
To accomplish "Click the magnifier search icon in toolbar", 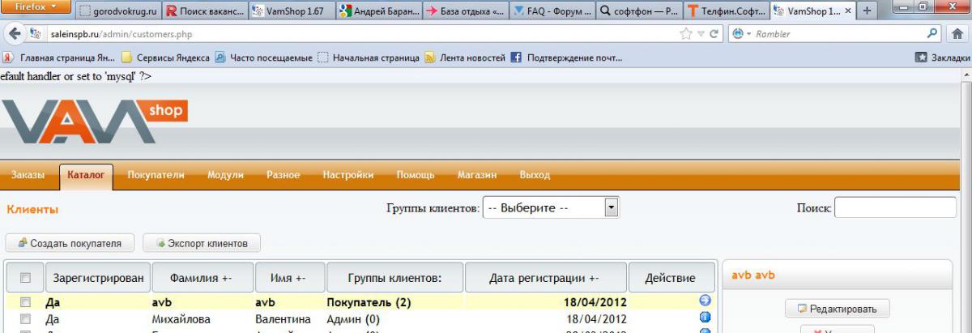I will 932,34.
